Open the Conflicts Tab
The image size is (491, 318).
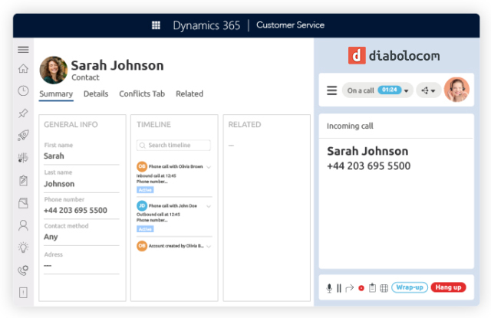(x=142, y=93)
